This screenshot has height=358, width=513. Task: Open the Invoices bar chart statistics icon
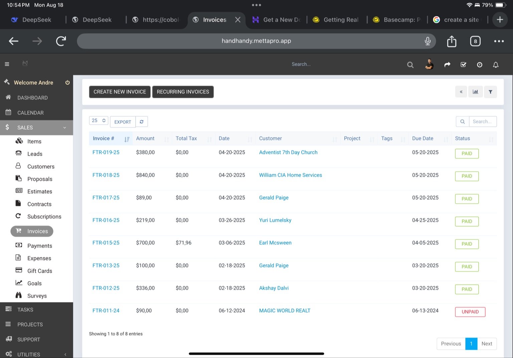[475, 92]
